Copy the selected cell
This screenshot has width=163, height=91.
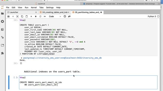[22, 16]
